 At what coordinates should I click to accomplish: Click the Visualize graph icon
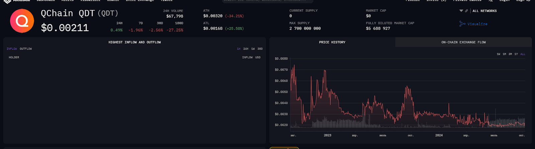[x=462, y=24]
